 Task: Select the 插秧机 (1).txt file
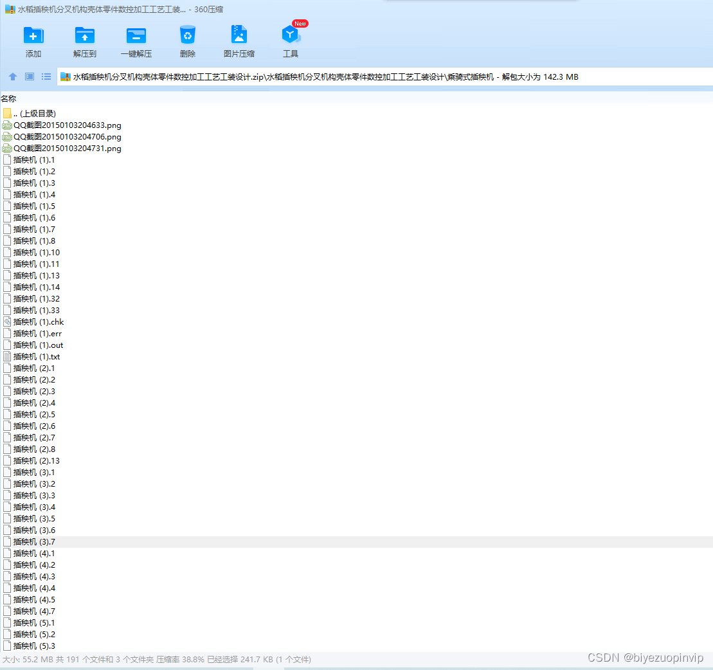click(32, 357)
